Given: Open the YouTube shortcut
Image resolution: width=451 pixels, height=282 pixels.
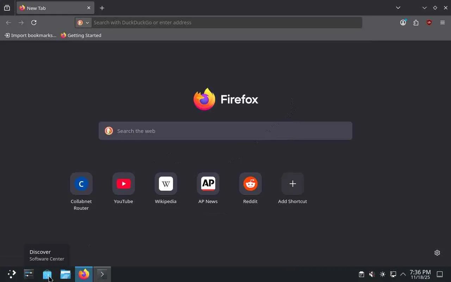Looking at the screenshot, I should tap(123, 188).
